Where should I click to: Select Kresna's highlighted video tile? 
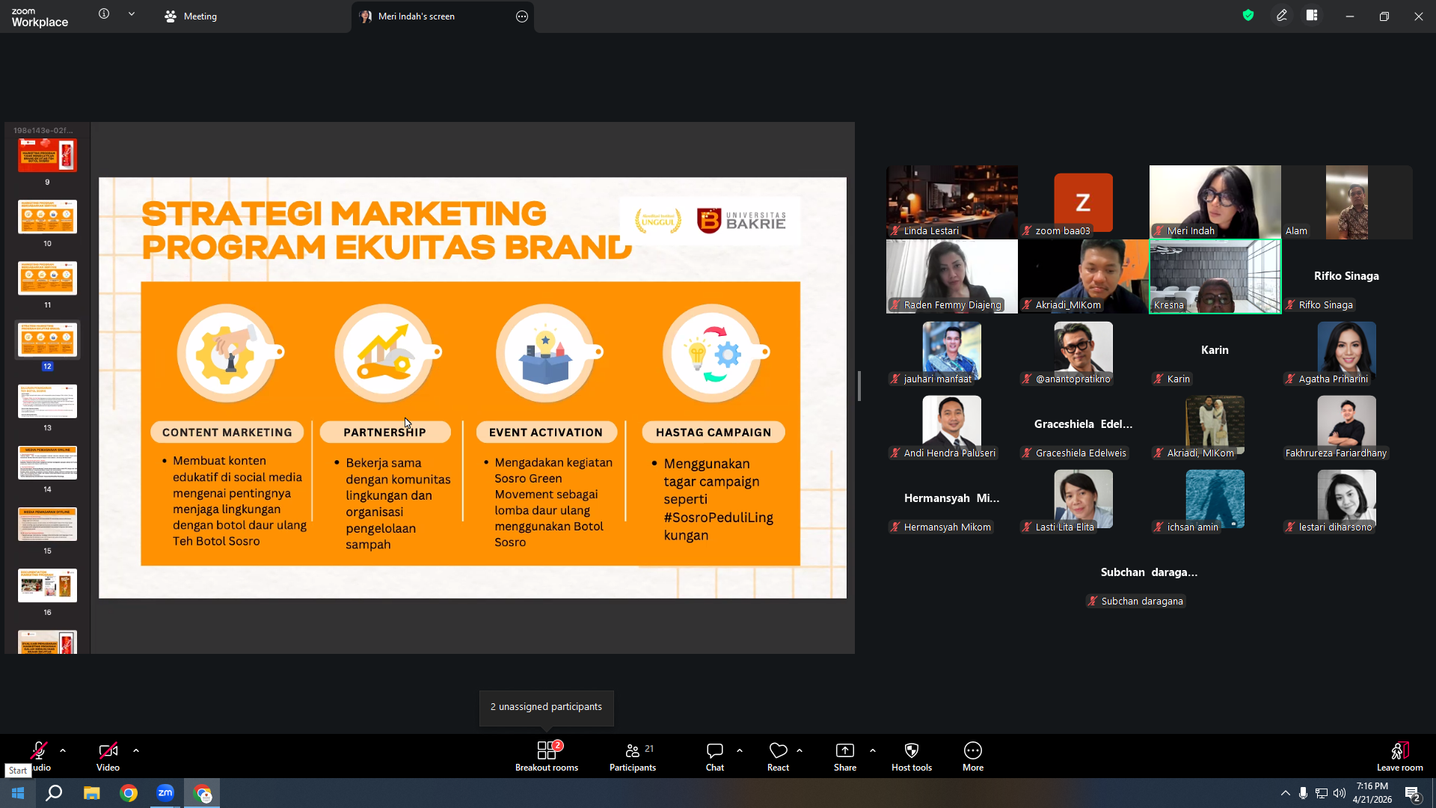click(x=1215, y=276)
